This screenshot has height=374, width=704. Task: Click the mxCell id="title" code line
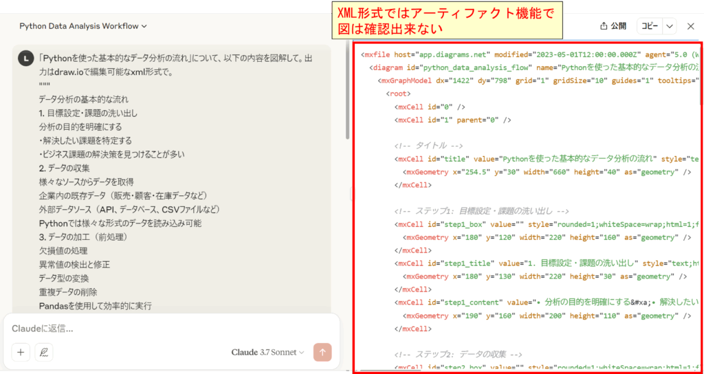[x=547, y=159]
